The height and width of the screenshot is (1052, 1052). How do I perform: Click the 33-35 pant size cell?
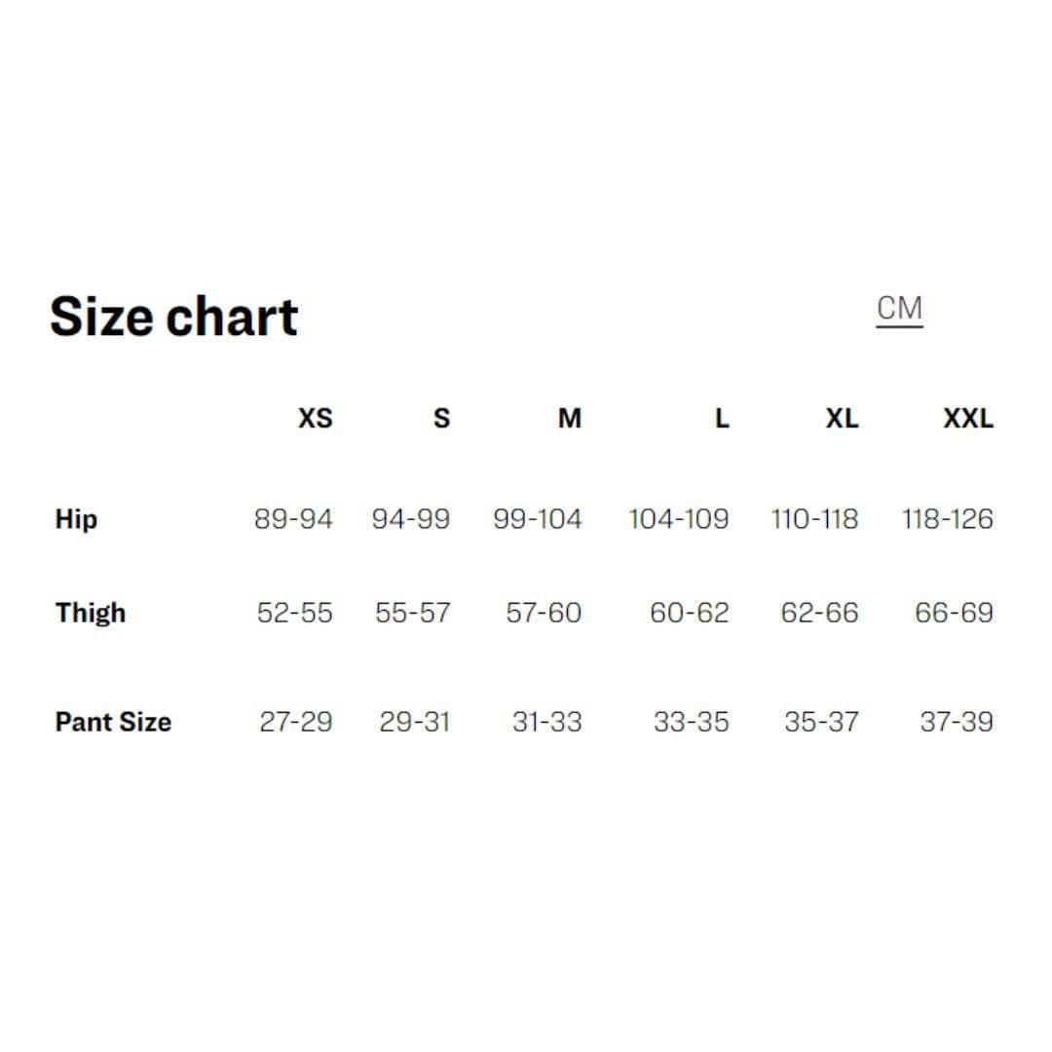coord(691,722)
